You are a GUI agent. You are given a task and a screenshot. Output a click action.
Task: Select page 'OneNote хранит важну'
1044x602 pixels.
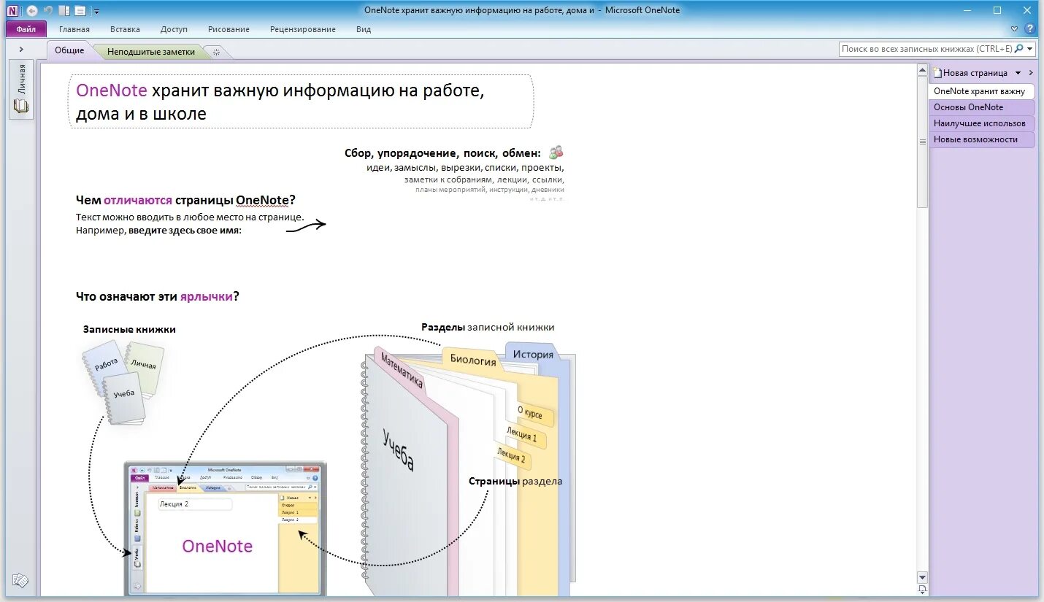981,91
